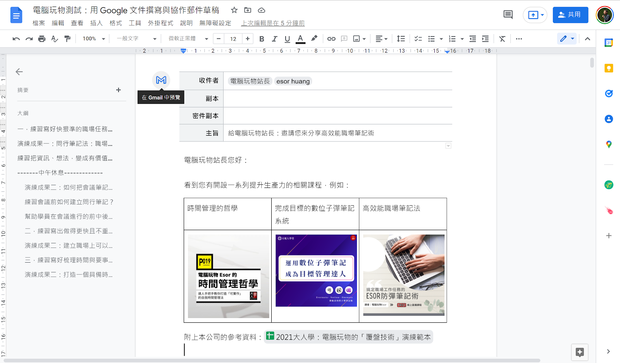Decrease the paragraph indent

pos(473,39)
